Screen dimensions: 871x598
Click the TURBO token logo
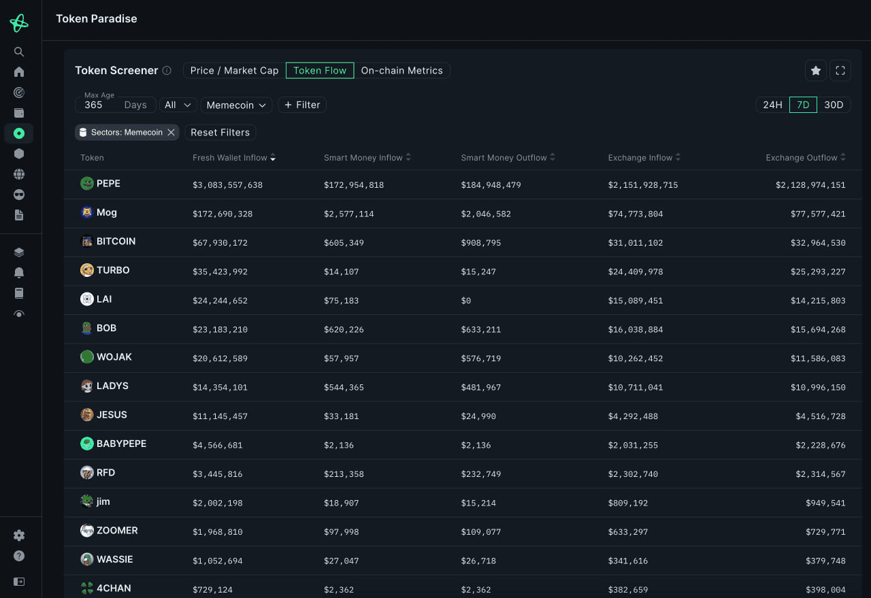pos(86,270)
